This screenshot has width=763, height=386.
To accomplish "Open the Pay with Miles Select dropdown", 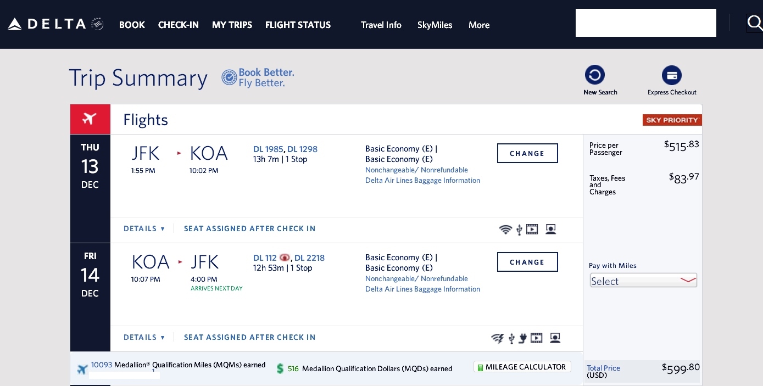I will pyautogui.click(x=643, y=280).
